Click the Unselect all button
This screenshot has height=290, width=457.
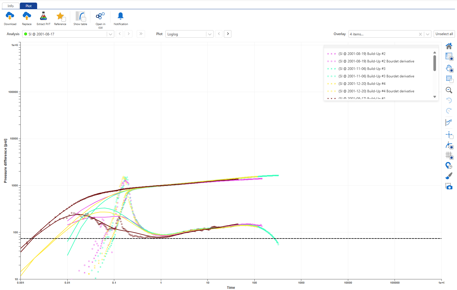click(x=444, y=34)
